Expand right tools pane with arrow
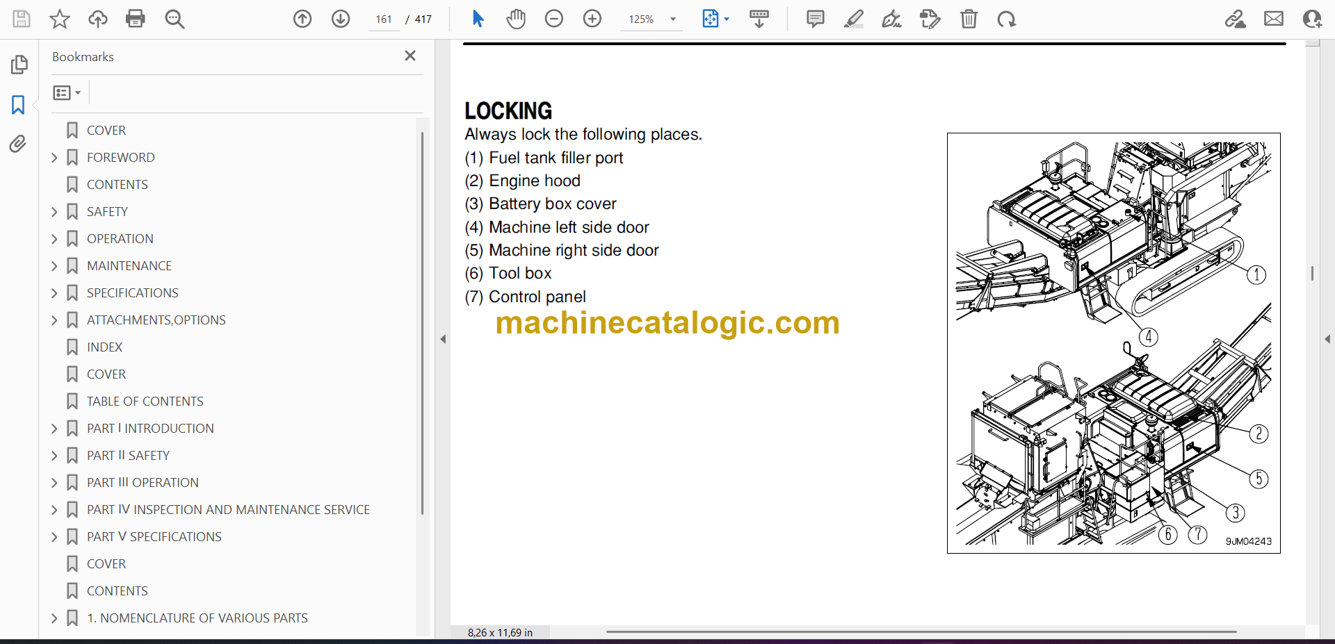 click(x=1327, y=339)
